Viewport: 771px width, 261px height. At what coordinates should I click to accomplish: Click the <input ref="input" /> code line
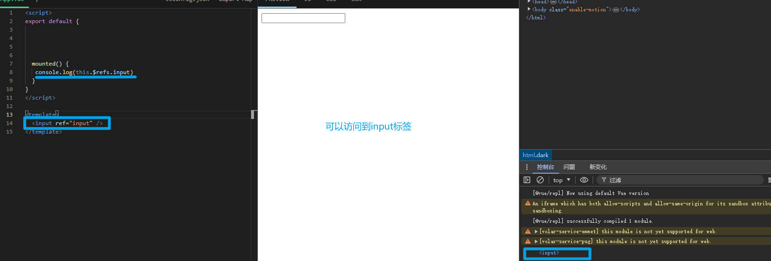[67, 123]
